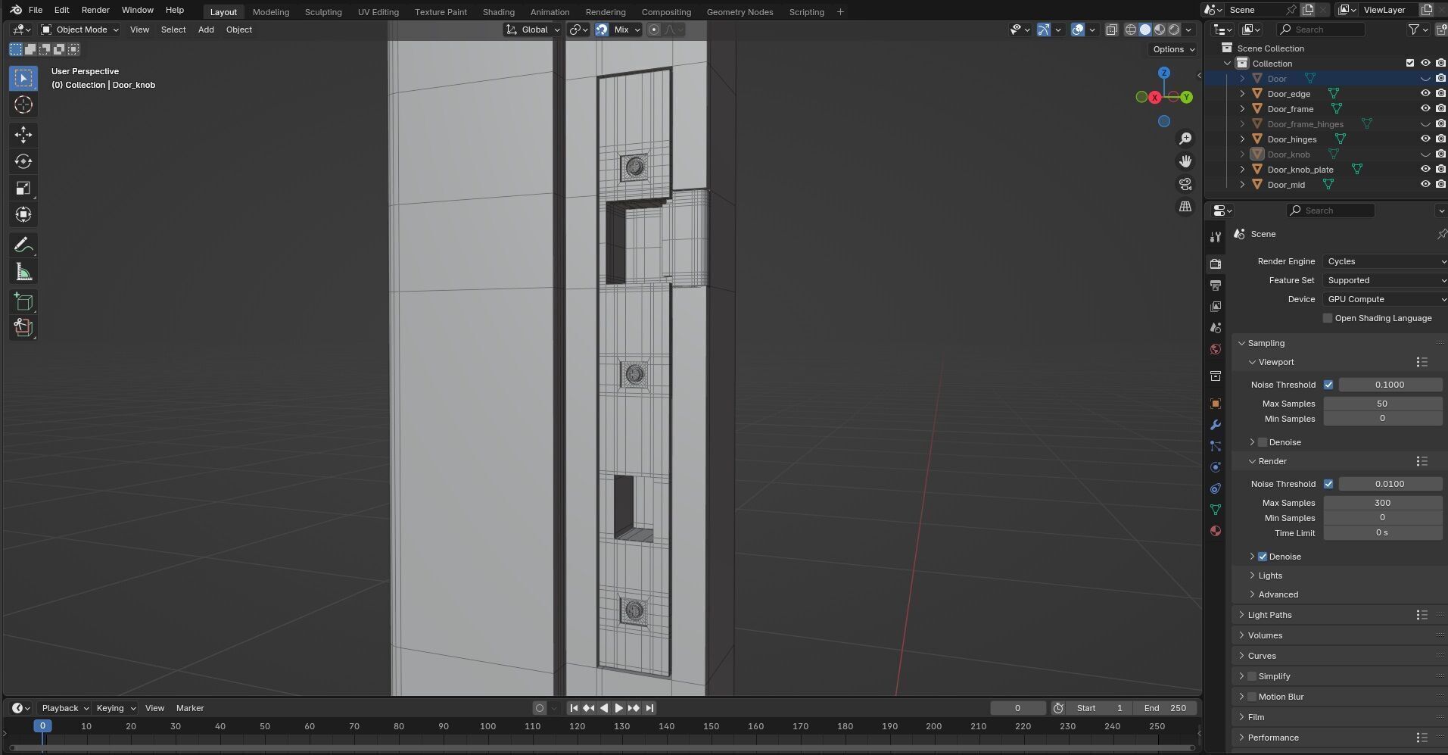The height and width of the screenshot is (755, 1448).
Task: Open the Feature Set dropdown
Action: (1384, 280)
